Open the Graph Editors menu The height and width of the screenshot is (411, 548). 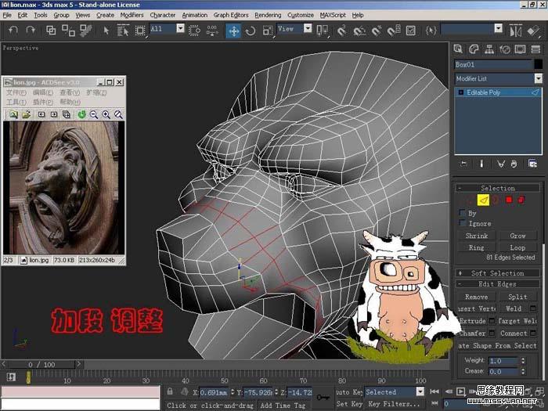(231, 15)
